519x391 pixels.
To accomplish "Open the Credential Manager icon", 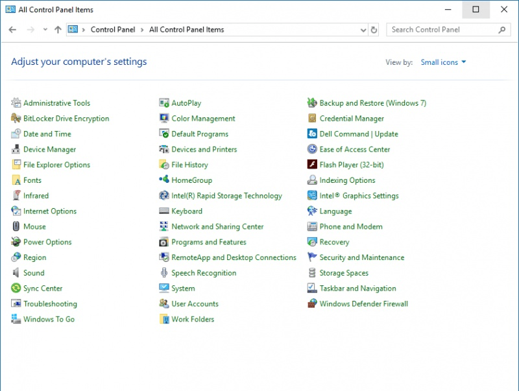I will [x=312, y=119].
